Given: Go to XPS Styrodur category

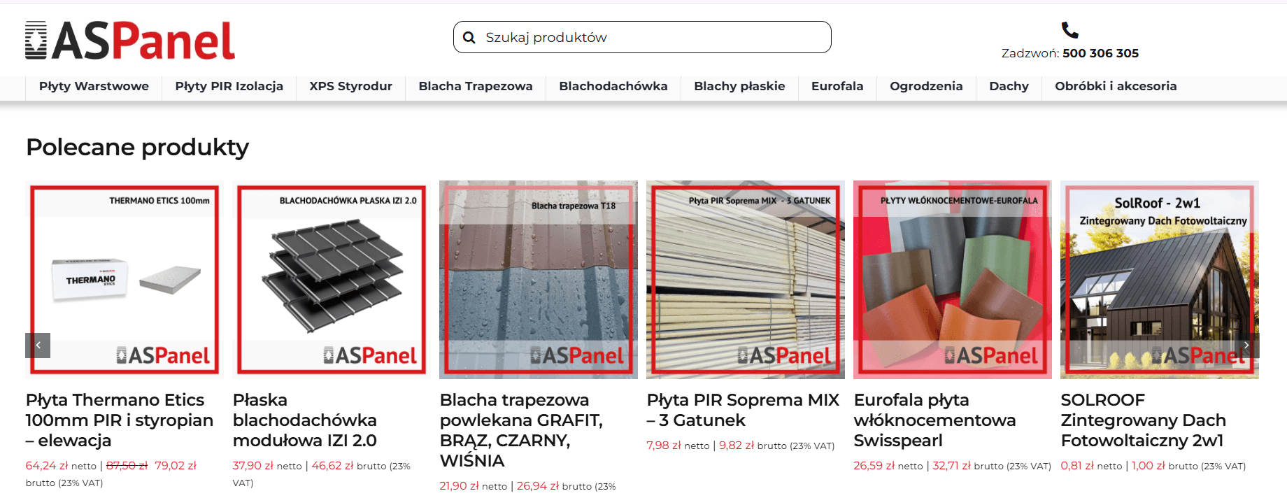Looking at the screenshot, I should click(350, 86).
